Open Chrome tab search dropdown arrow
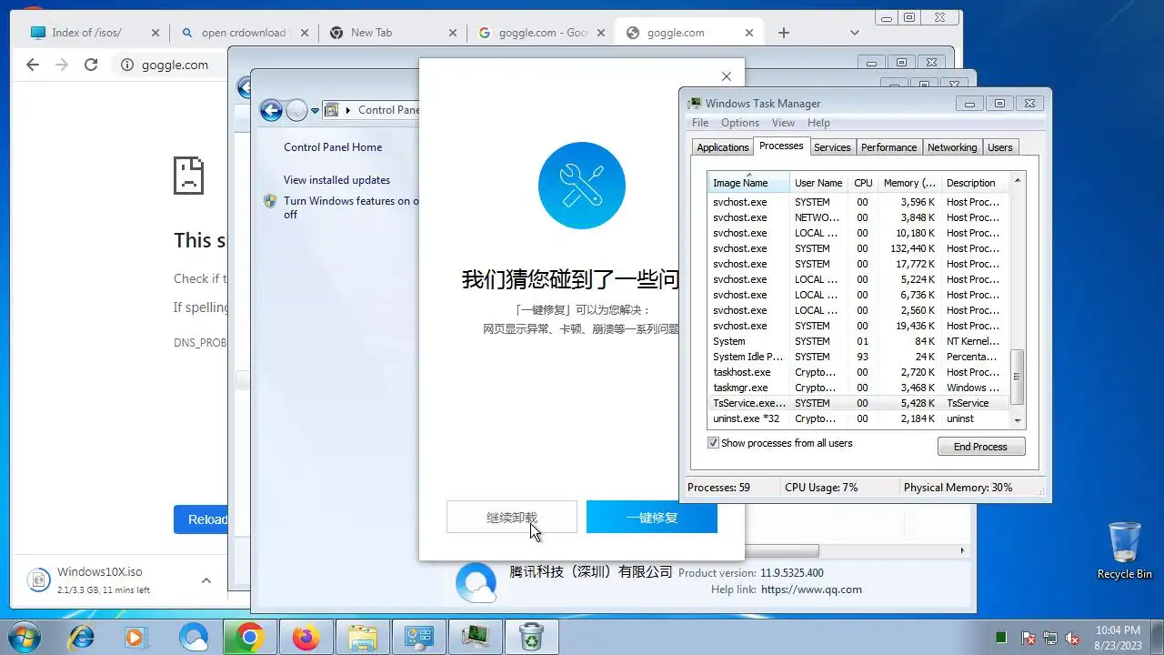This screenshot has width=1164, height=655. pyautogui.click(x=855, y=33)
